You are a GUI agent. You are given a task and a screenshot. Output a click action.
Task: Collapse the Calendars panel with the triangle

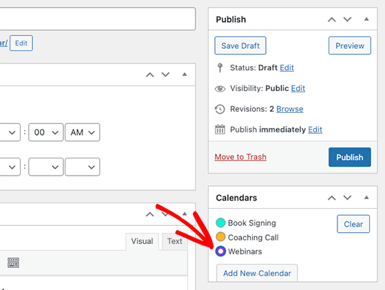[x=366, y=198]
